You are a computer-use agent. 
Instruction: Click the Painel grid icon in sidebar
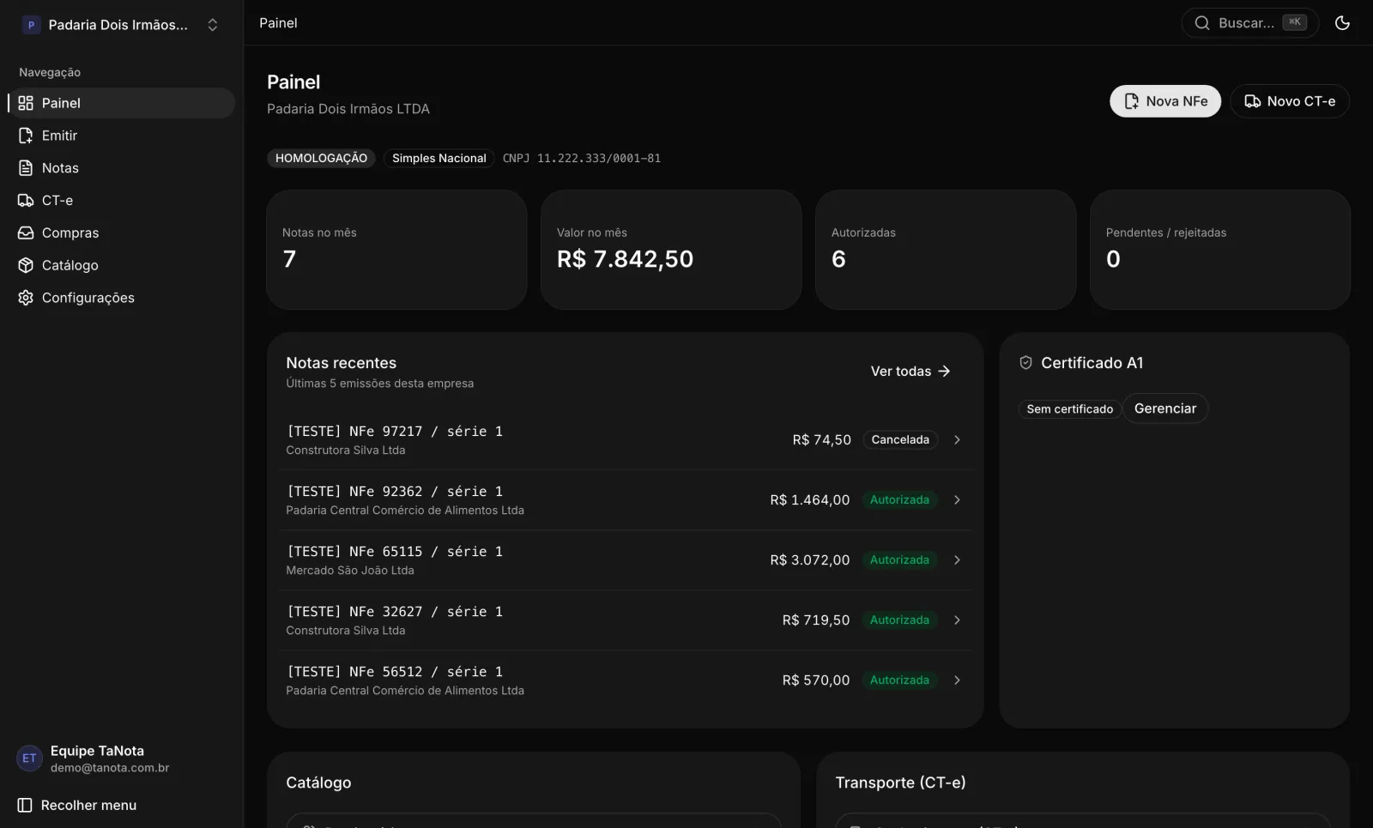click(x=26, y=103)
